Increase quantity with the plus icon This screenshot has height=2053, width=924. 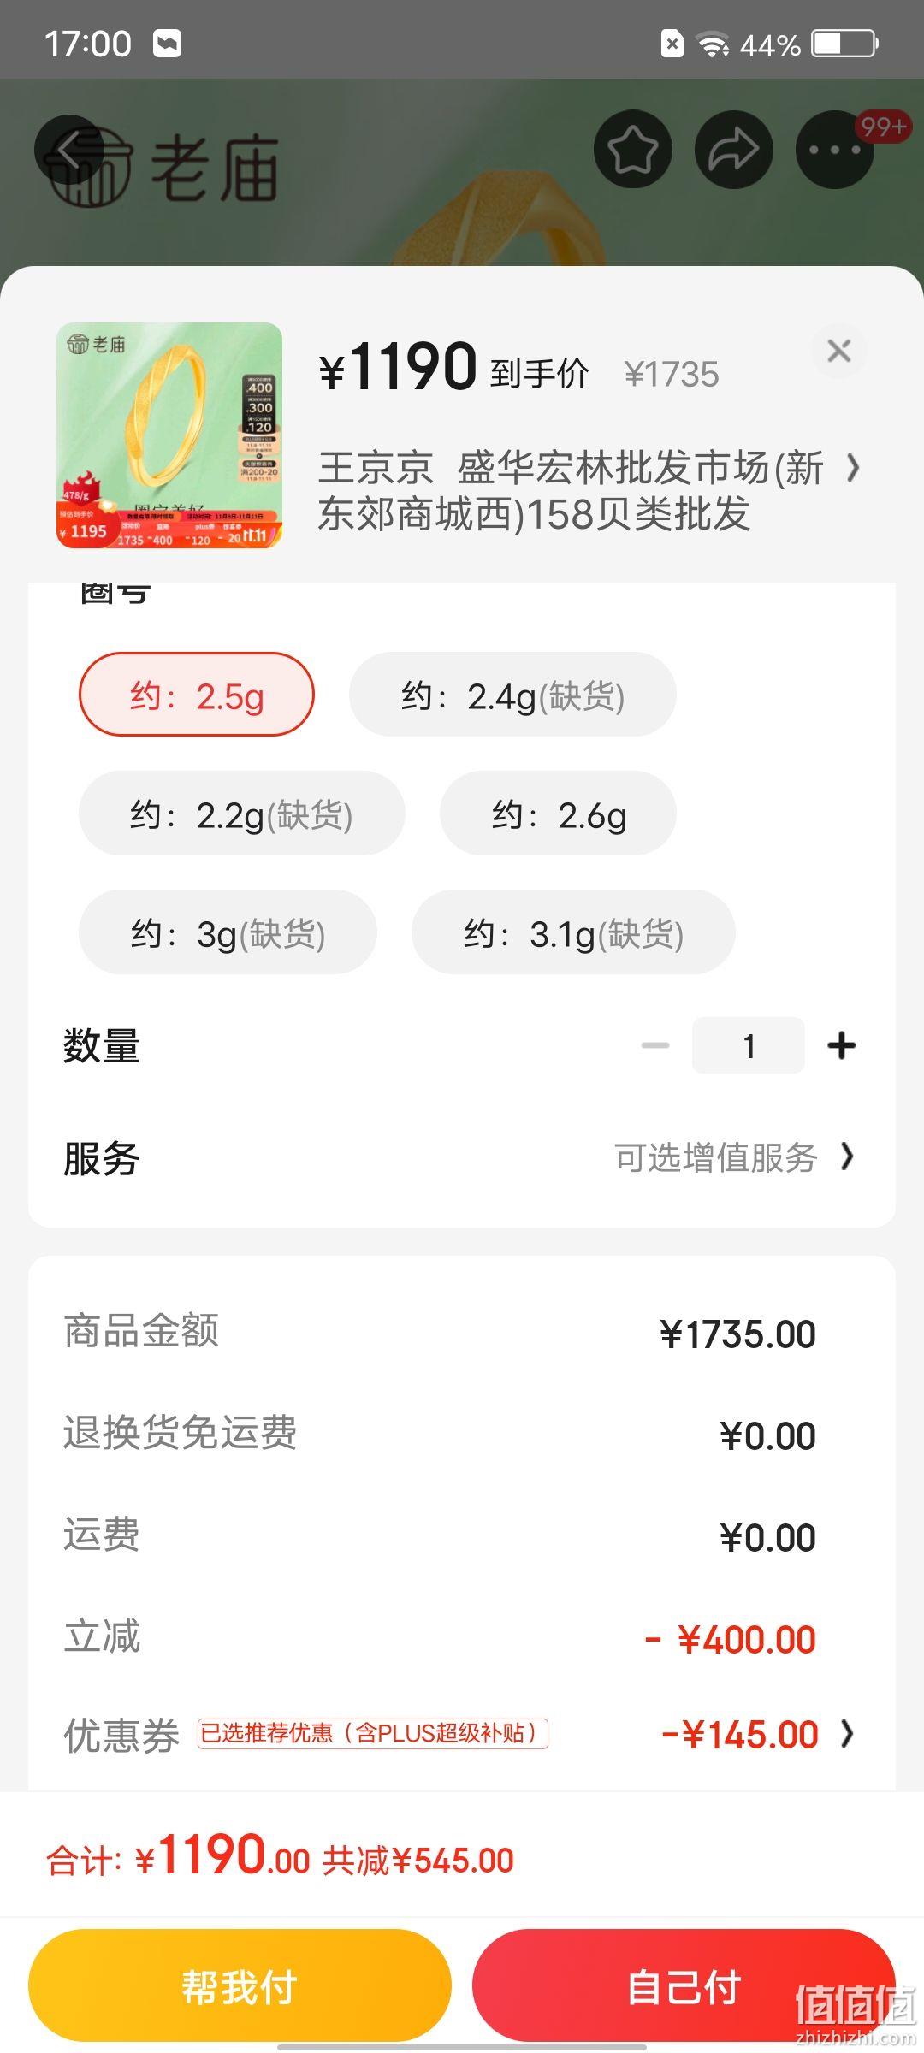click(842, 1045)
